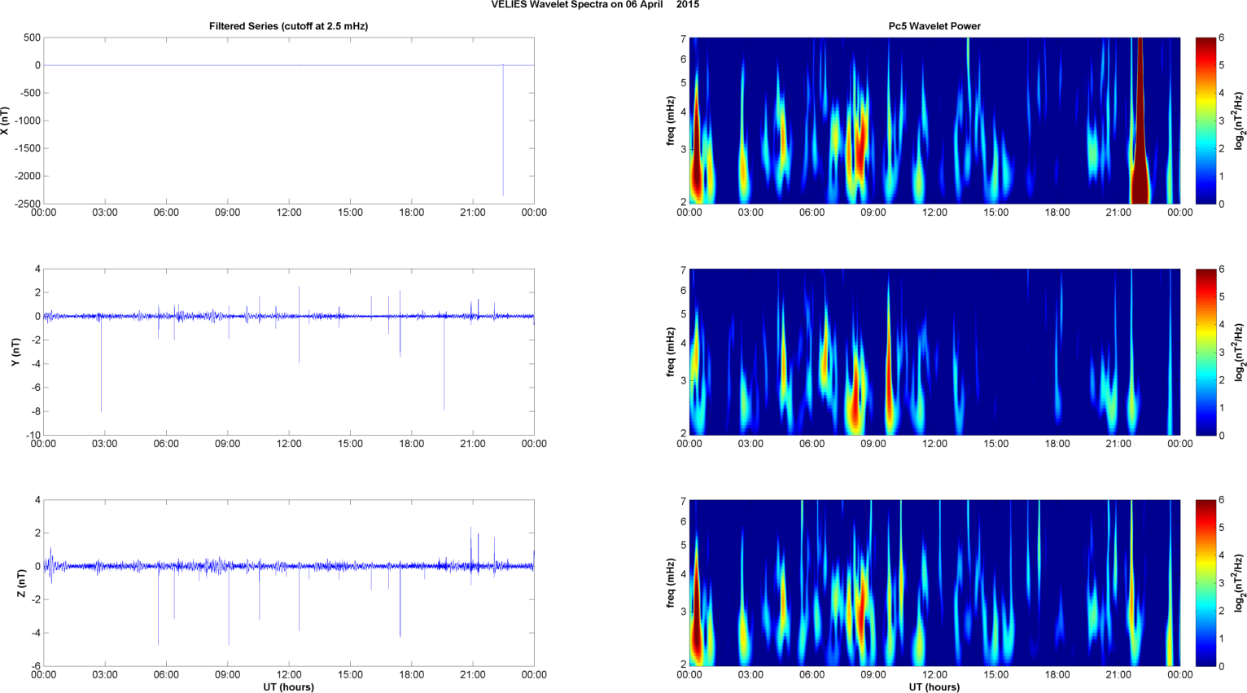Click the Y component filtered series plot

tap(289, 352)
